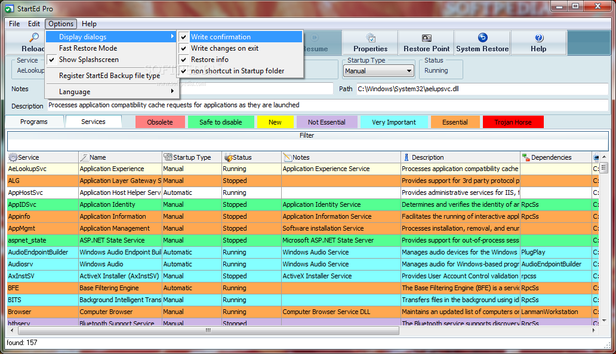Click the Startup Type column icon
The height and width of the screenshot is (354, 616).
click(168, 157)
